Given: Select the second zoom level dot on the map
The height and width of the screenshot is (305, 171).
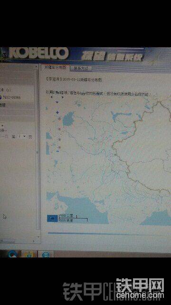Looking at the screenshot, I should tap(59, 129).
